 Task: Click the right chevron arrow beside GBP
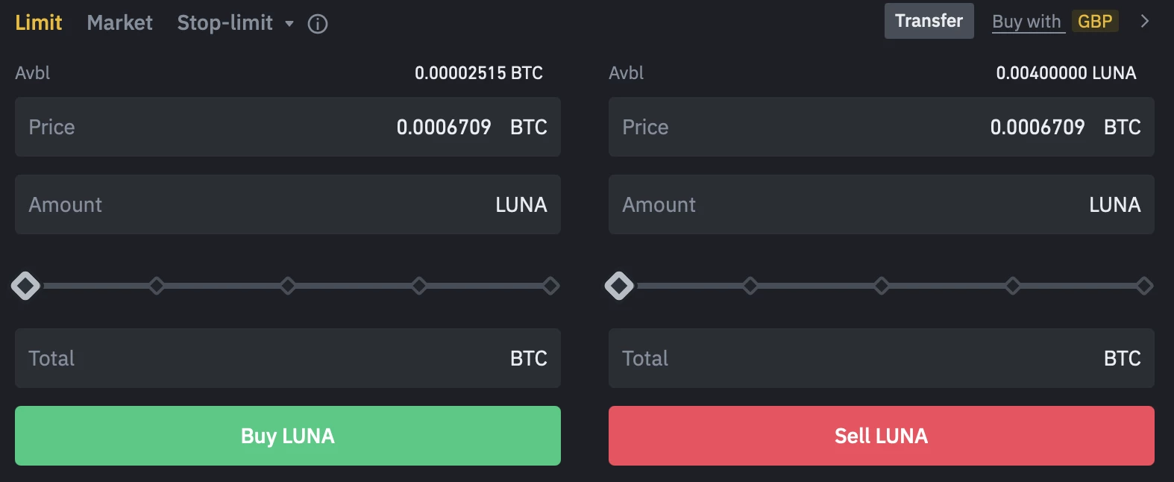tap(1145, 21)
